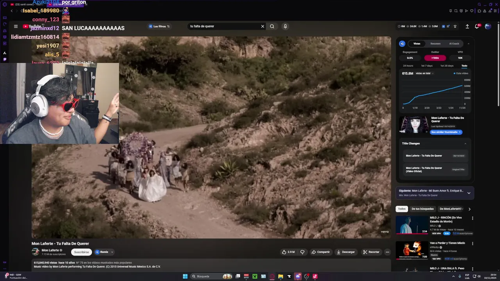The width and height of the screenshot is (500, 281).
Task: Click See similar thumbnails link
Action: (446, 132)
